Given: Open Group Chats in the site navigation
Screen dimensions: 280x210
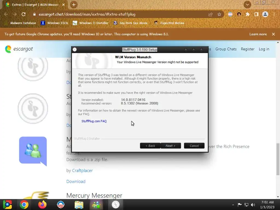Looking at the screenshot, I should pyautogui.click(x=226, y=49).
